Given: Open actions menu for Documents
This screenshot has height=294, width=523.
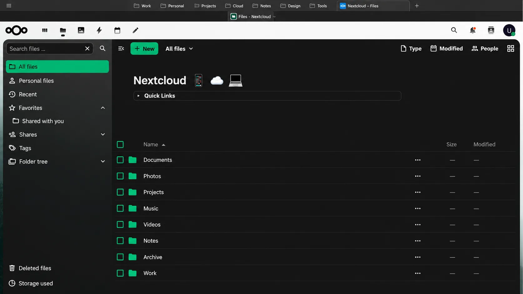Looking at the screenshot, I should (x=418, y=160).
